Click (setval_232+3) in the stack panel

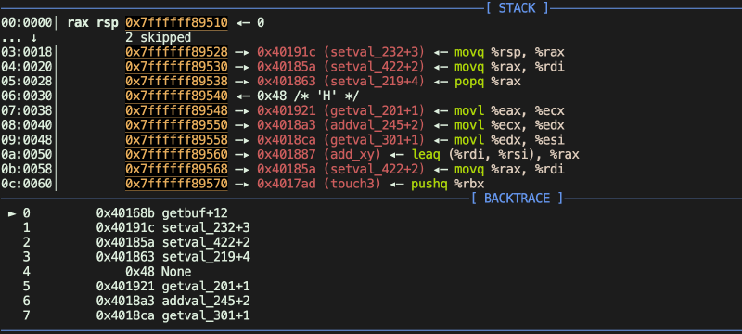(x=375, y=52)
